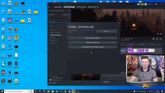
Task: Open the Mail app from the taskbar
Action: click(57, 91)
